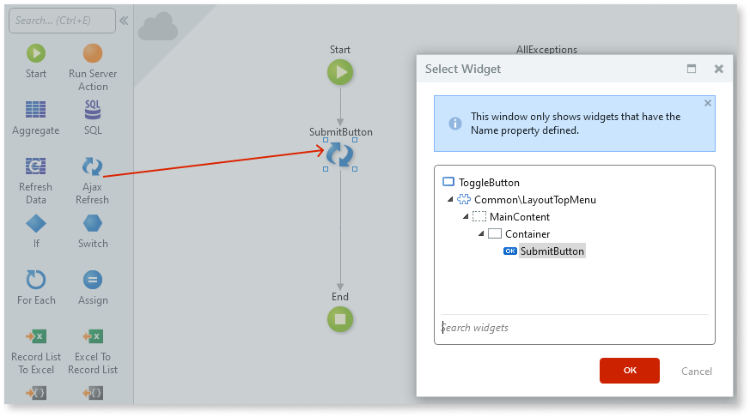Choose the Switch tool icon
The height and width of the screenshot is (417, 750).
[x=93, y=224]
